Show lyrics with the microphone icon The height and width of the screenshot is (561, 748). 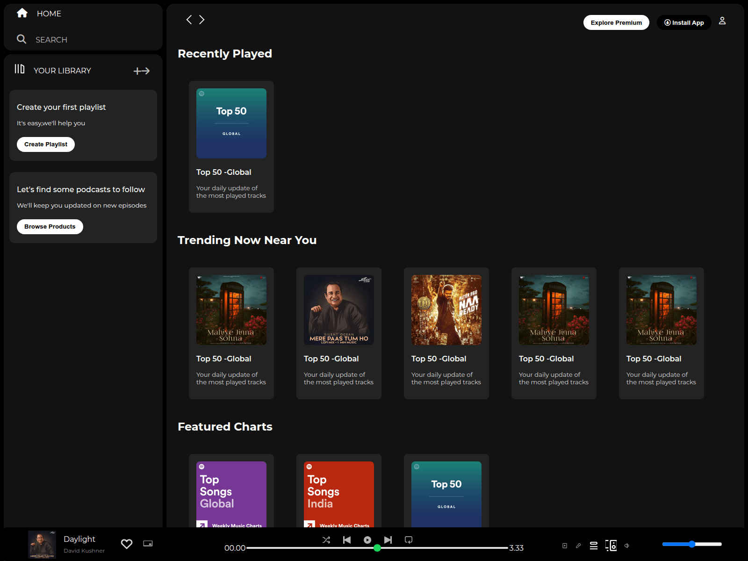coord(578,546)
